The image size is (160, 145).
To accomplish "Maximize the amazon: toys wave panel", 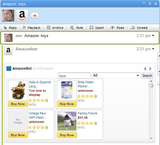I will click(x=150, y=4).
